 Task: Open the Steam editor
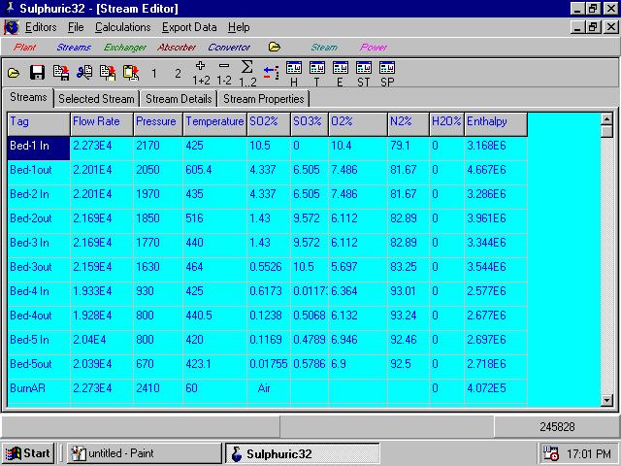pyautogui.click(x=324, y=48)
